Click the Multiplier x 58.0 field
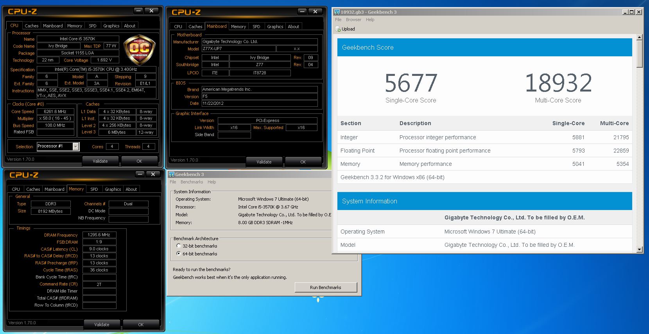 pos(55,119)
